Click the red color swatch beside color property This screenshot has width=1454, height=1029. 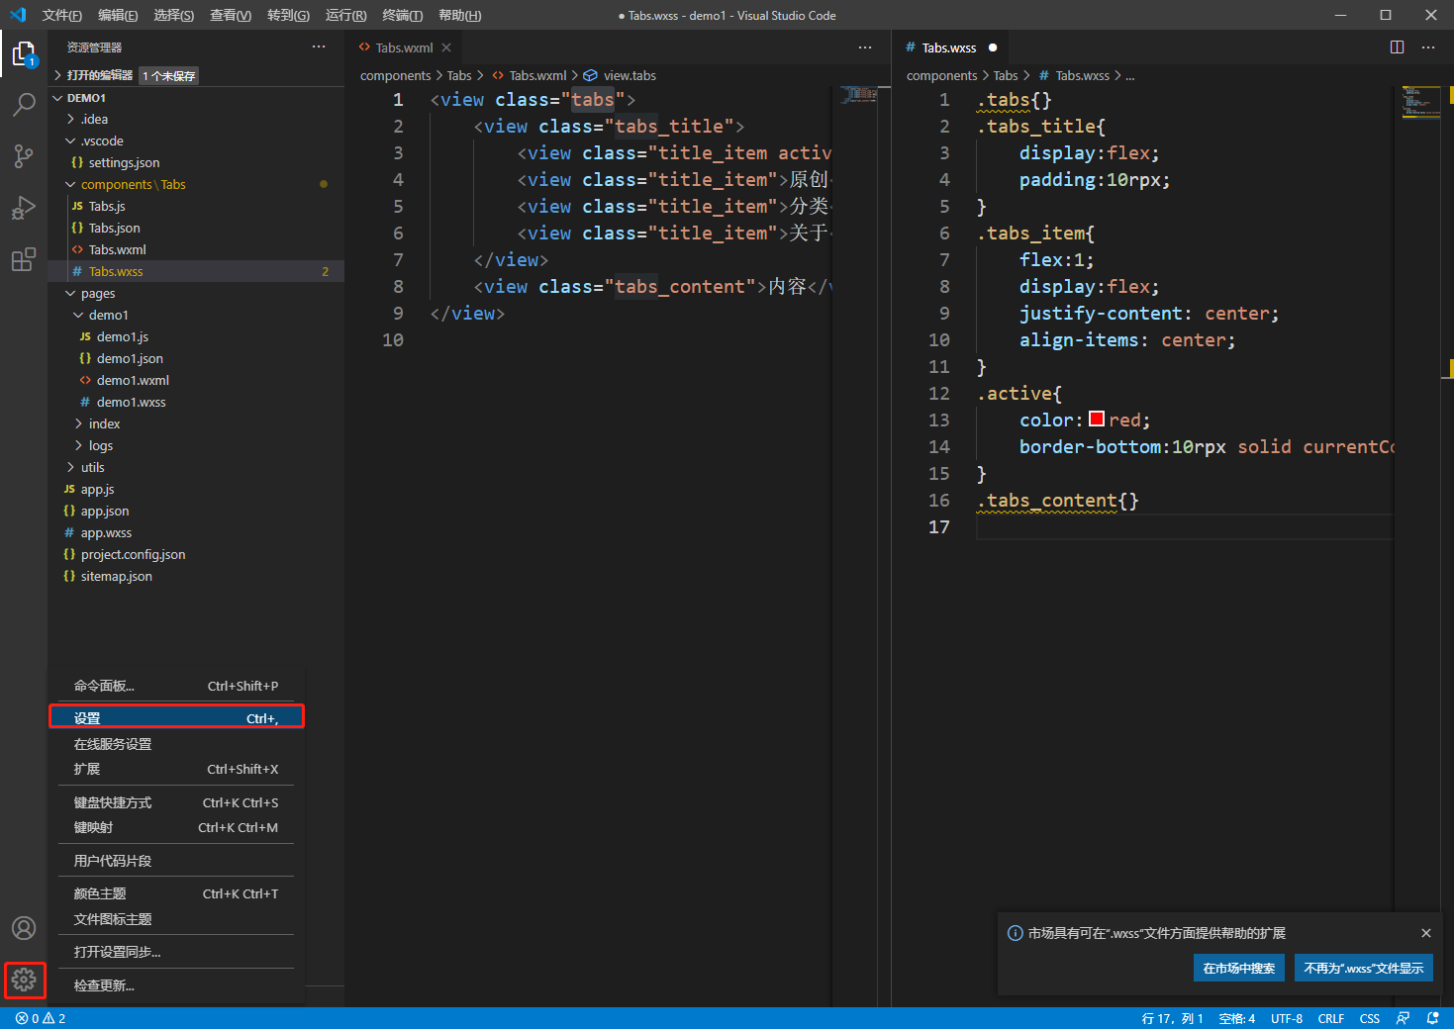click(x=1097, y=419)
